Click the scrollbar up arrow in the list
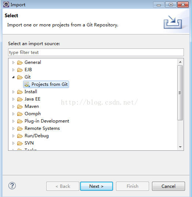The height and width of the screenshot is (197, 192). pos(180,62)
